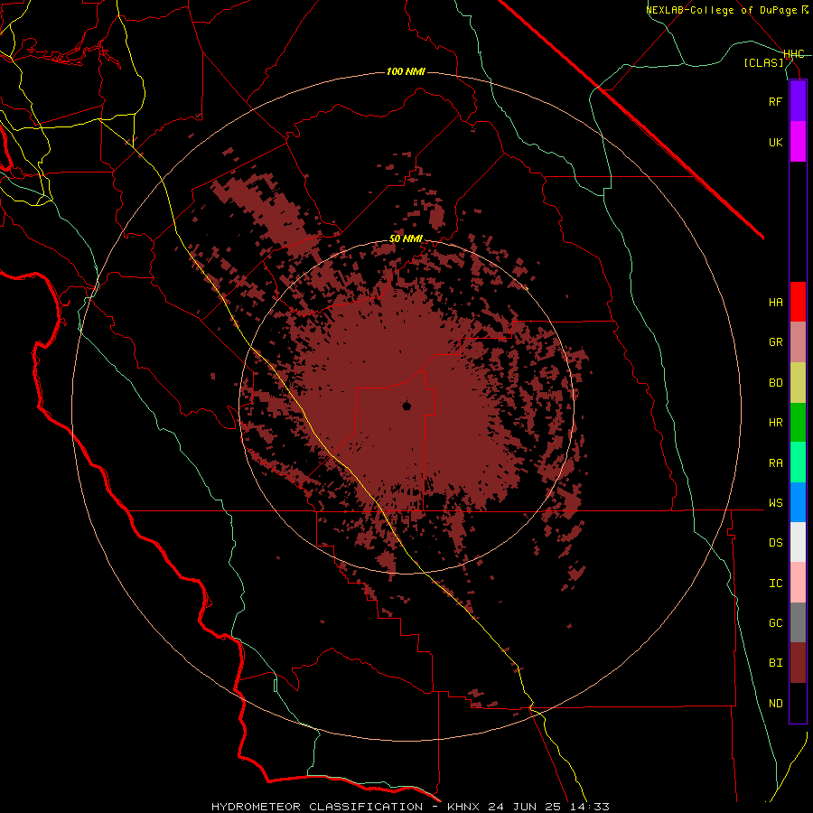Click the [CLAS] legend header

763,62
